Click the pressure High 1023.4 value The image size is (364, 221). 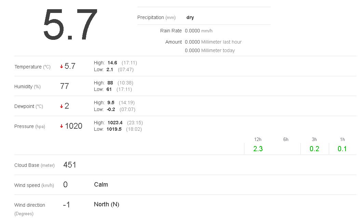[115, 123]
